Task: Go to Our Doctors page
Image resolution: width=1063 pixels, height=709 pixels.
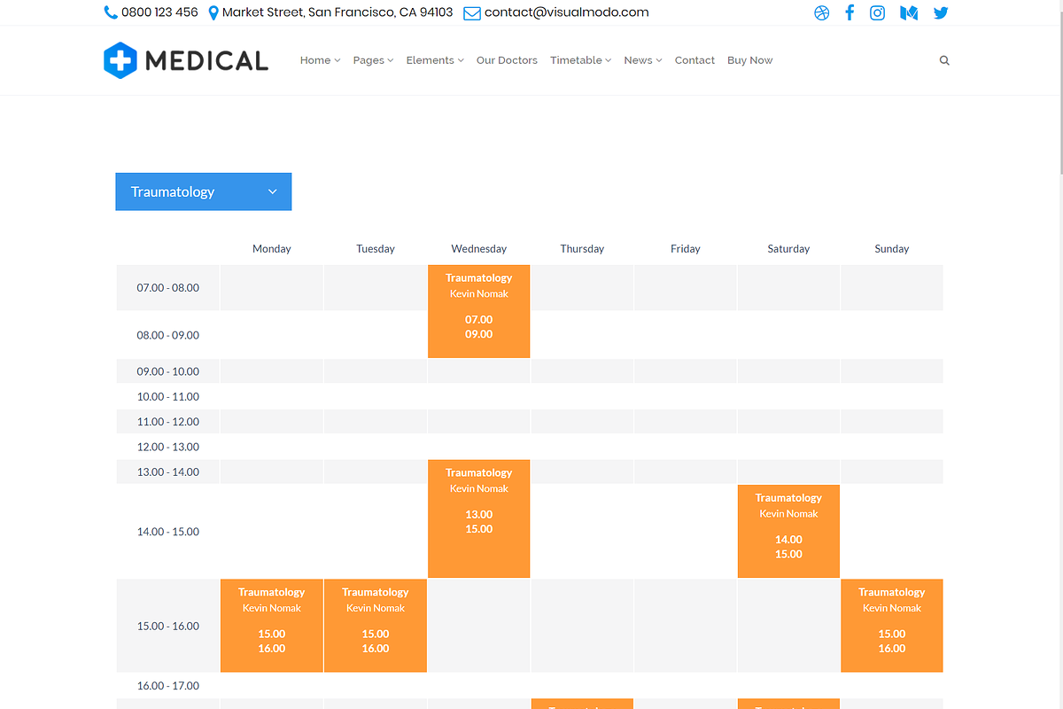Action: coord(507,60)
